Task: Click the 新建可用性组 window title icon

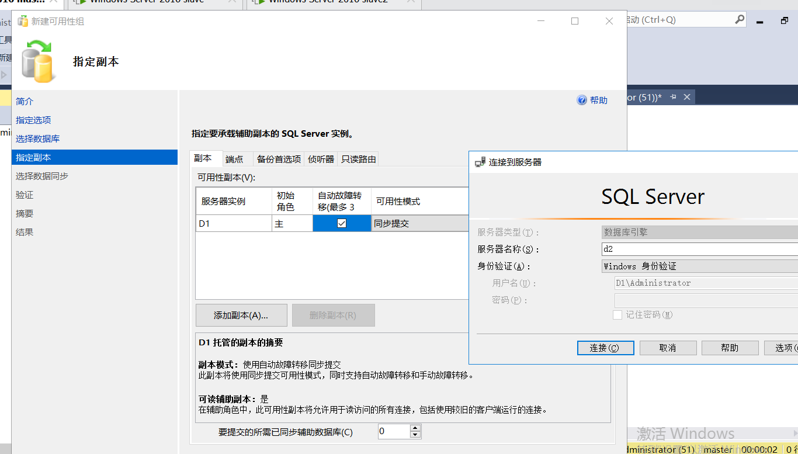Action: pos(23,21)
